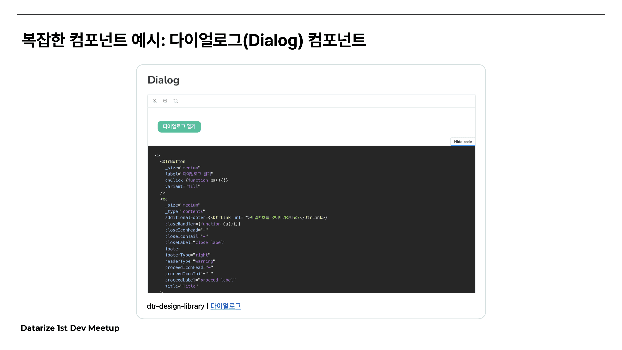Click the closeLabel="close label" code line
Screen dimensions: 622x350
point(195,243)
